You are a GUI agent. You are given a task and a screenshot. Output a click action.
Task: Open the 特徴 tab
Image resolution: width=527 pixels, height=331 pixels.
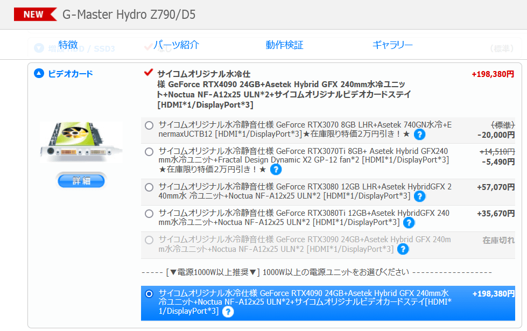[x=68, y=45]
